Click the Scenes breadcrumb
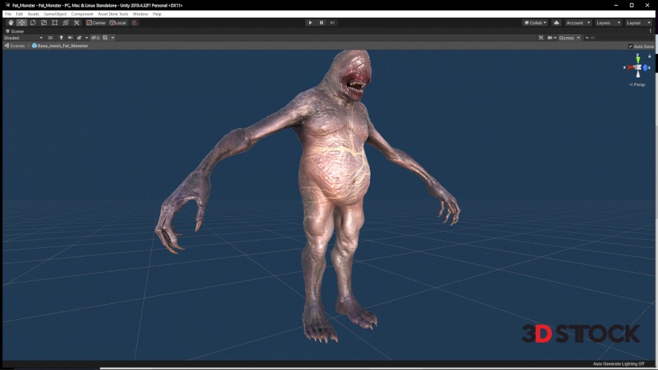The image size is (658, 370). pyautogui.click(x=15, y=46)
